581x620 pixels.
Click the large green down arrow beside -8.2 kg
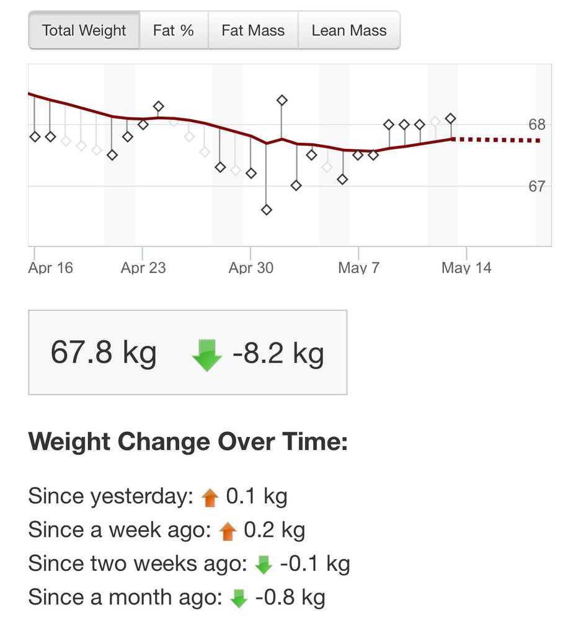pyautogui.click(x=207, y=354)
